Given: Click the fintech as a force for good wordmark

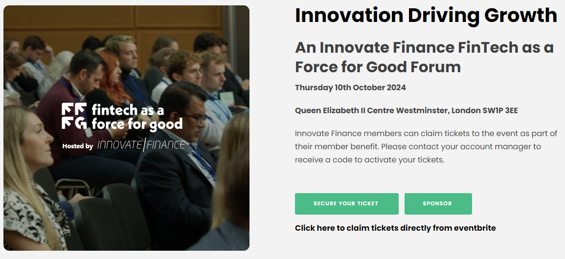Looking at the screenshot, I should tap(137, 117).
